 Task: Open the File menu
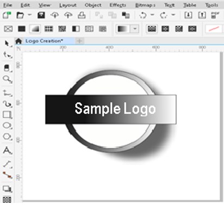[x=8, y=5]
